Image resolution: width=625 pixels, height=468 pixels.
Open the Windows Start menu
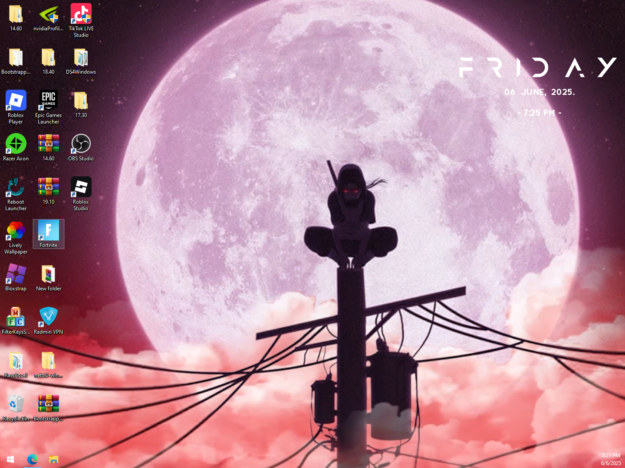(x=10, y=459)
